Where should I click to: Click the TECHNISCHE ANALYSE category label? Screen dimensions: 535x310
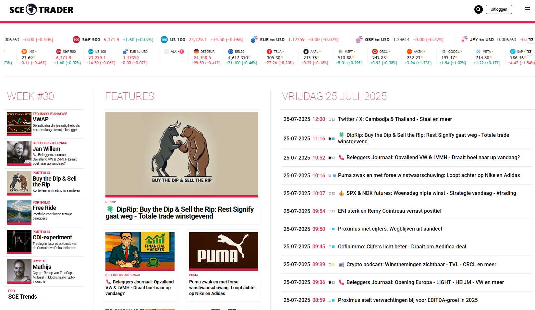click(x=50, y=114)
